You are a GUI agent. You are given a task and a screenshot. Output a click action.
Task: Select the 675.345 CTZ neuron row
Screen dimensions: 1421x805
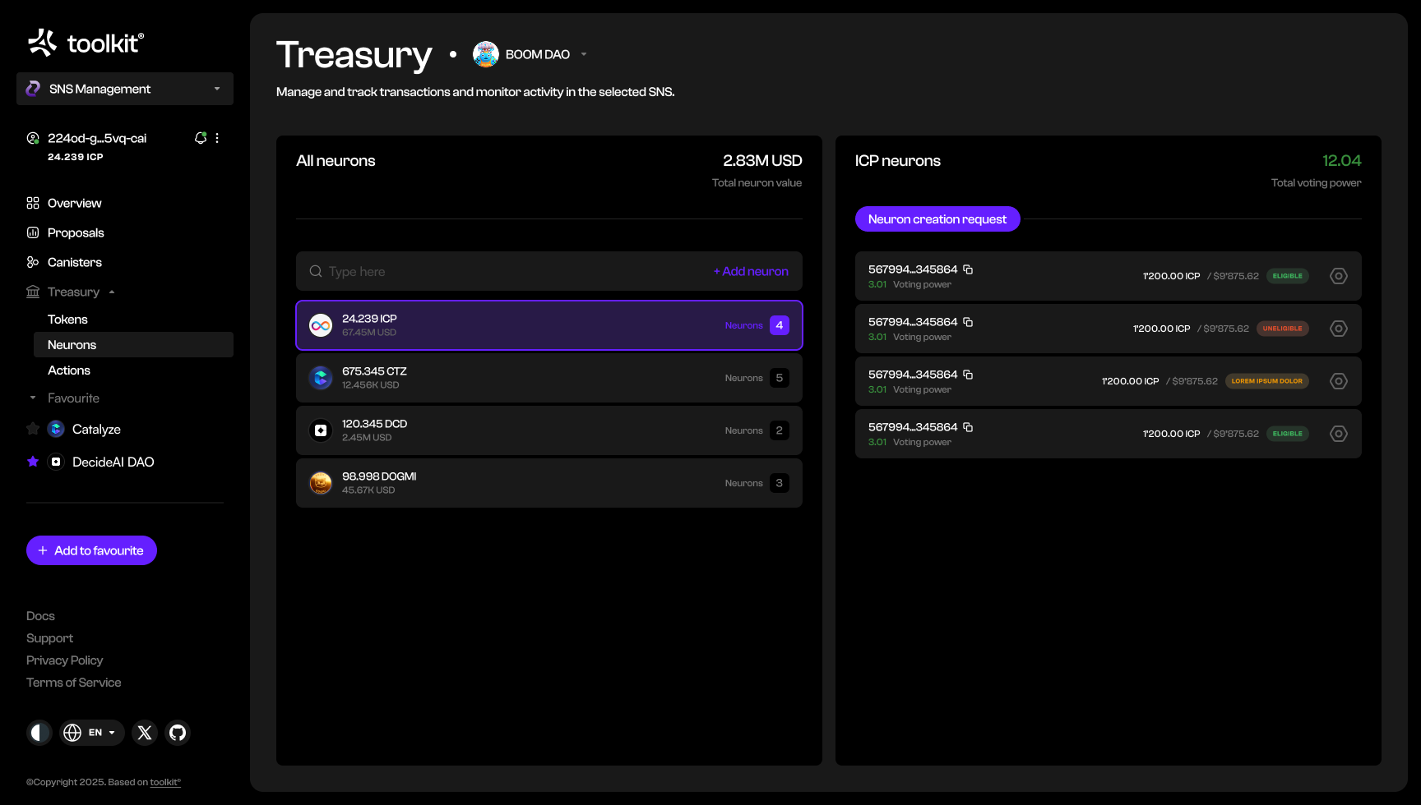click(549, 378)
